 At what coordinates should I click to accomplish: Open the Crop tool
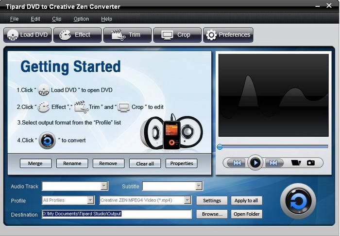pos(177,35)
